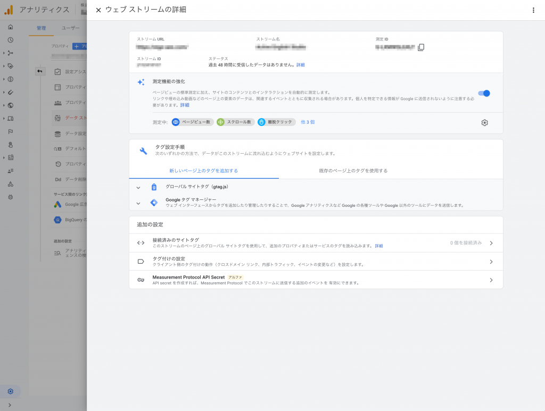Click the Google Tag Manager diamond icon
The width and height of the screenshot is (545, 411).
point(154,203)
